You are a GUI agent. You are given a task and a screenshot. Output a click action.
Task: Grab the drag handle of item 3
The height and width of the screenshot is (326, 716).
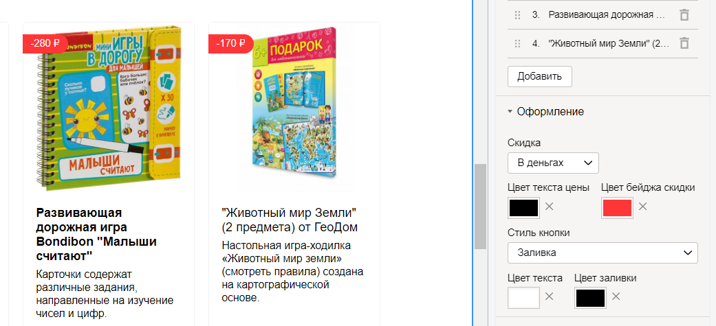click(517, 15)
